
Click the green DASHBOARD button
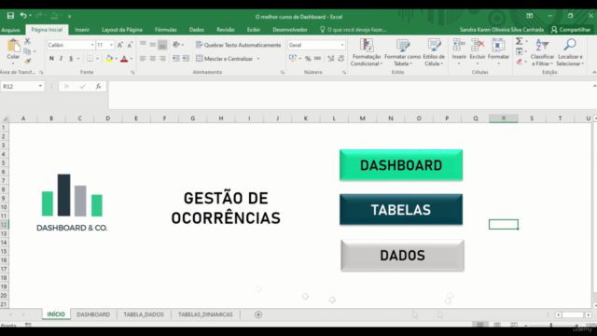coord(401,165)
